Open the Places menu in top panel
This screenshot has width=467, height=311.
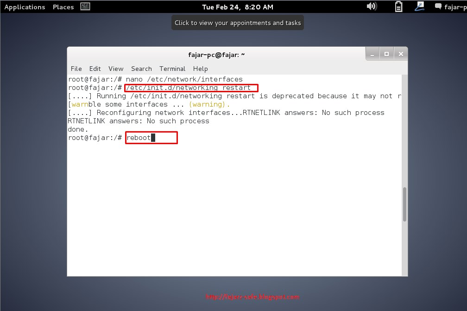tap(63, 7)
